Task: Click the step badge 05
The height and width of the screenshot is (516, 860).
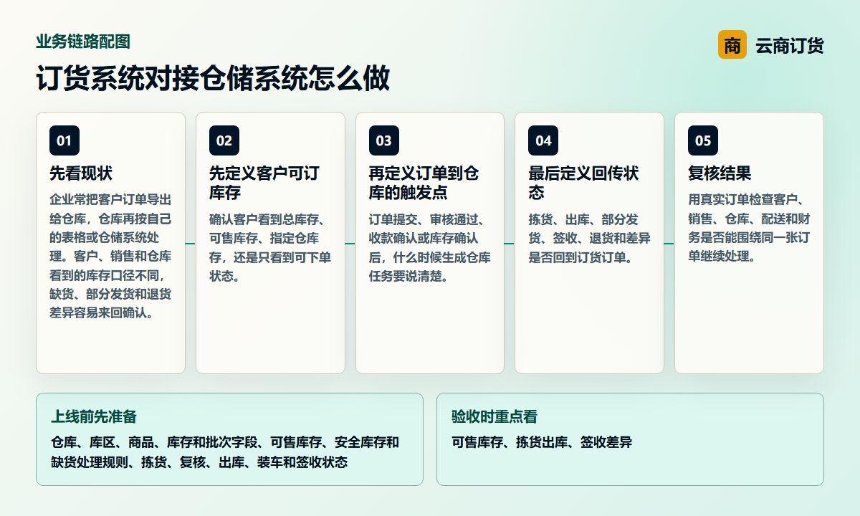Action: pyautogui.click(x=703, y=140)
